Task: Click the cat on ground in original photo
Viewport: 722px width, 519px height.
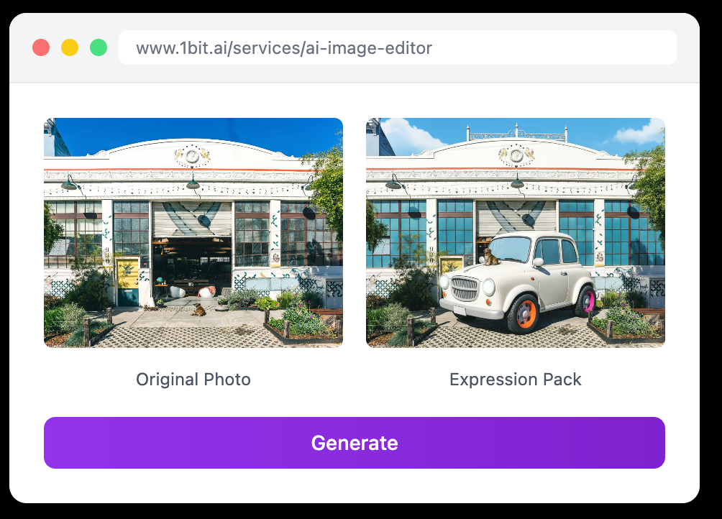Action: 199,310
